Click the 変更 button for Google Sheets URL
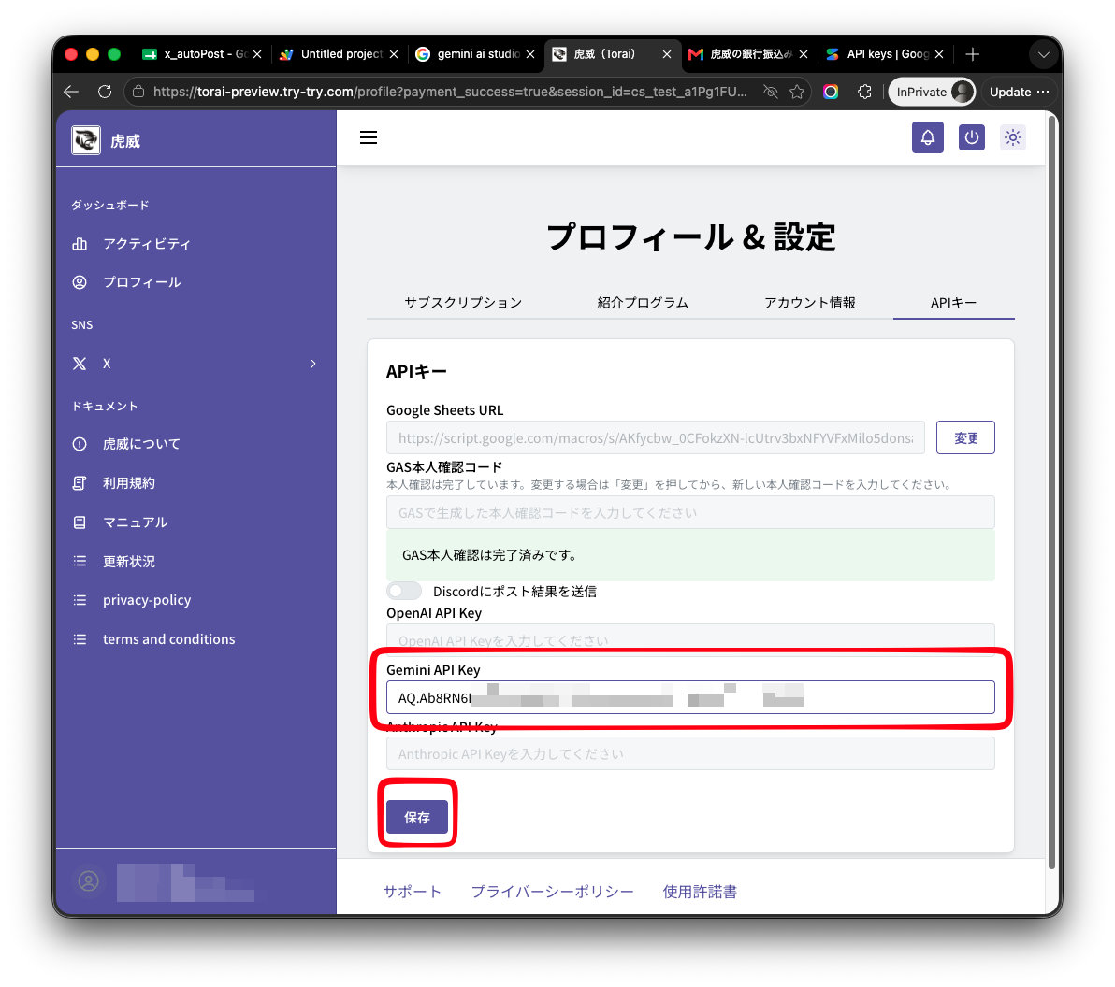Viewport: 1115px width, 987px height. tap(965, 437)
